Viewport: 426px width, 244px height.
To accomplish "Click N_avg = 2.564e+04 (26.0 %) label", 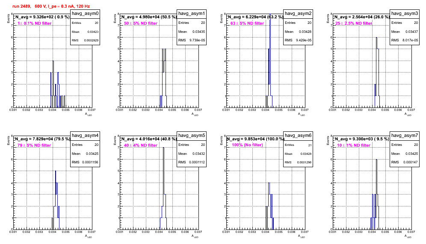I will (361, 17).
